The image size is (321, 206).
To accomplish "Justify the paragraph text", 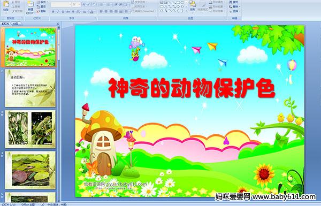I will click(x=116, y=11).
